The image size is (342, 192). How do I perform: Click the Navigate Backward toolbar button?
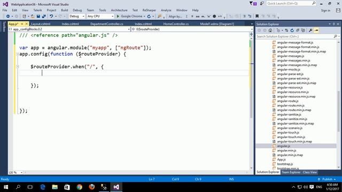[x=8, y=17]
